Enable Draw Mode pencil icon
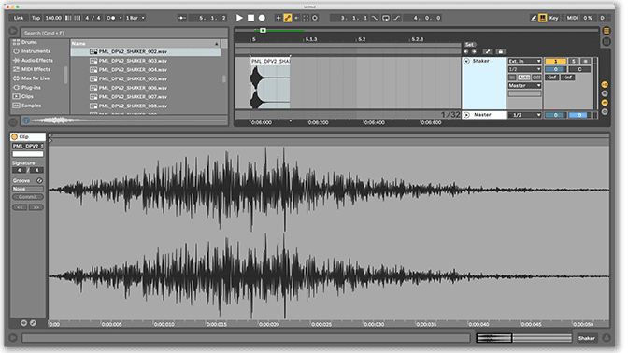The image size is (628, 353). tap(534, 18)
